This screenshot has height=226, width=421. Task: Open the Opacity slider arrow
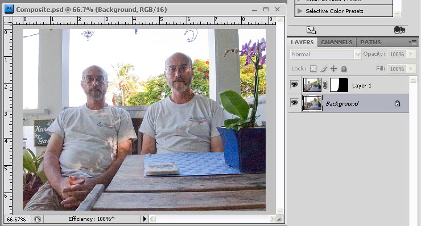tap(411, 54)
